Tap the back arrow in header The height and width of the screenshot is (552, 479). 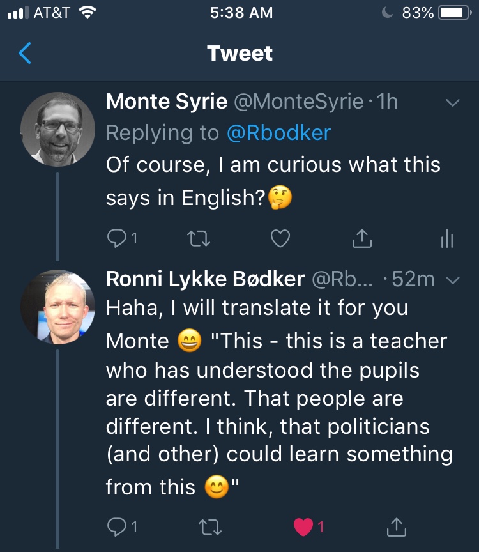[x=26, y=54]
